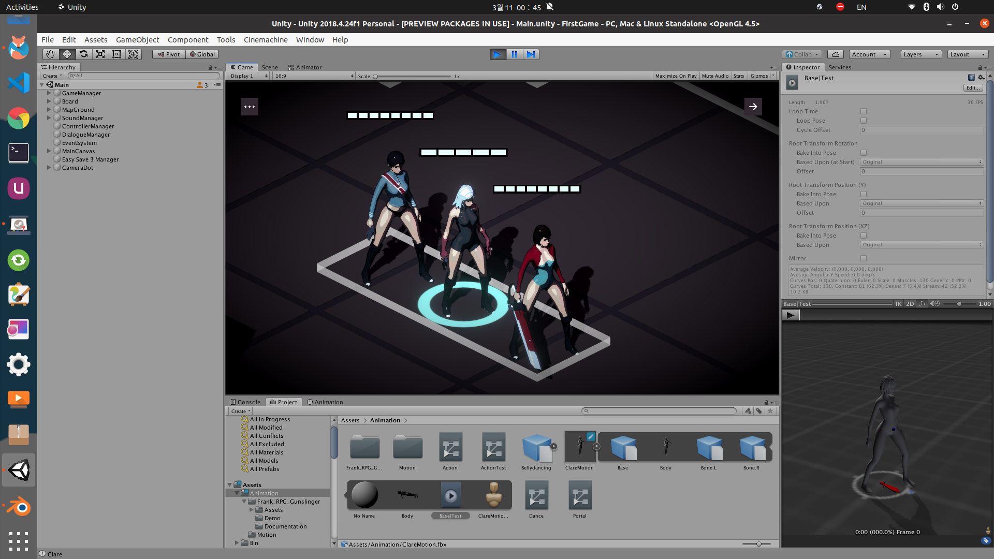Screen dimensions: 994x559
Task: Toggle 2D mode in animation preview
Action: [x=910, y=304]
